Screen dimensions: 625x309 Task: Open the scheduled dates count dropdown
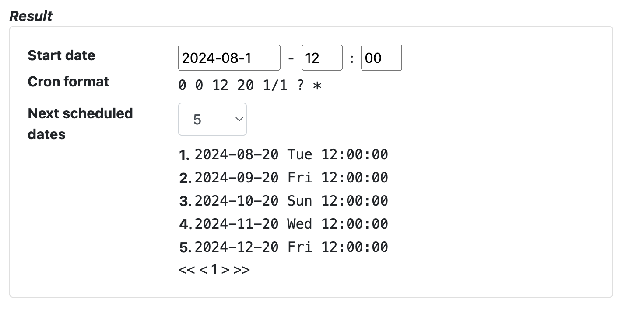click(x=212, y=119)
